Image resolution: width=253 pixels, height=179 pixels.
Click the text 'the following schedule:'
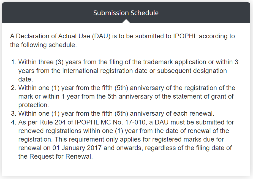pyautogui.click(x=43, y=45)
